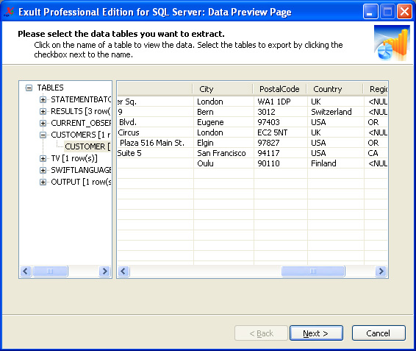Image resolution: width=416 pixels, height=351 pixels.
Task: Click data grid scroll left arrow
Action: pyautogui.click(x=123, y=272)
